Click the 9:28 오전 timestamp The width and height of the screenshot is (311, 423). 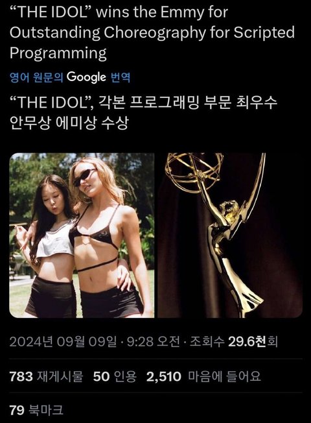pos(154,341)
